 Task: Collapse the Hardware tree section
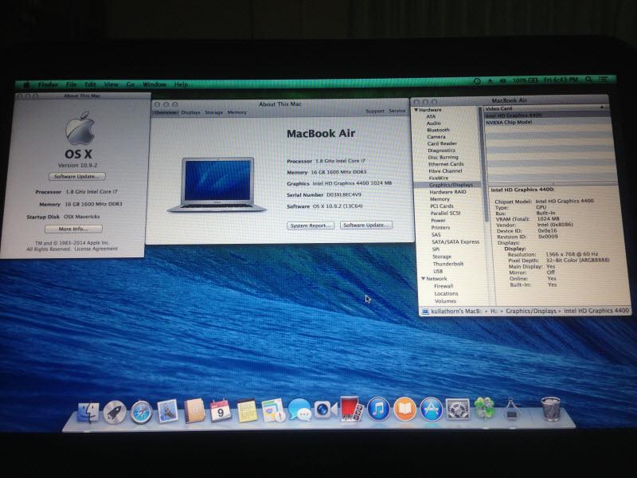click(x=416, y=109)
